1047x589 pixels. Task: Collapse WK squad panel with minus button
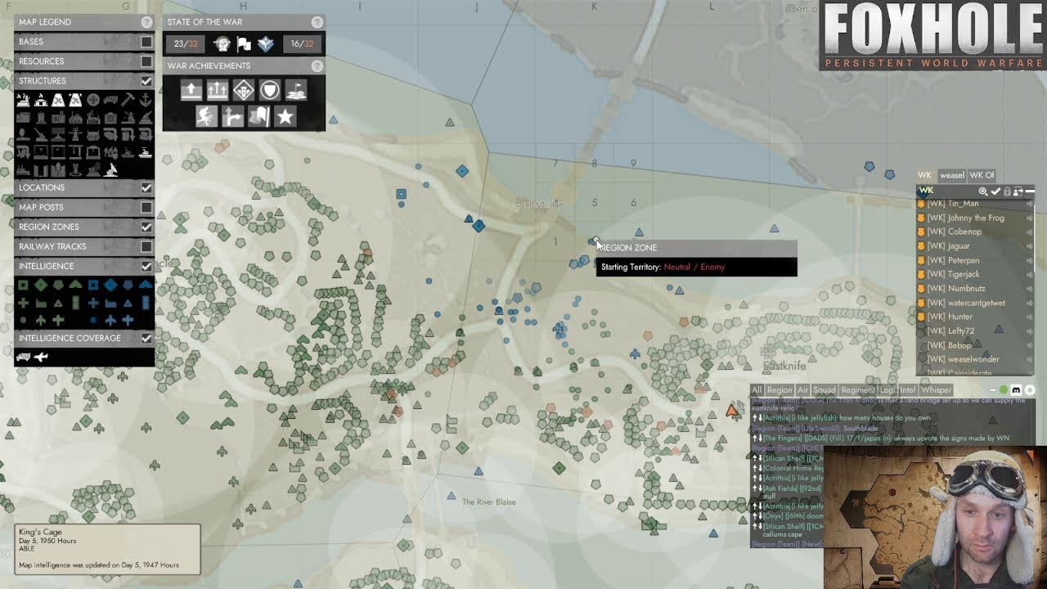tap(1030, 191)
